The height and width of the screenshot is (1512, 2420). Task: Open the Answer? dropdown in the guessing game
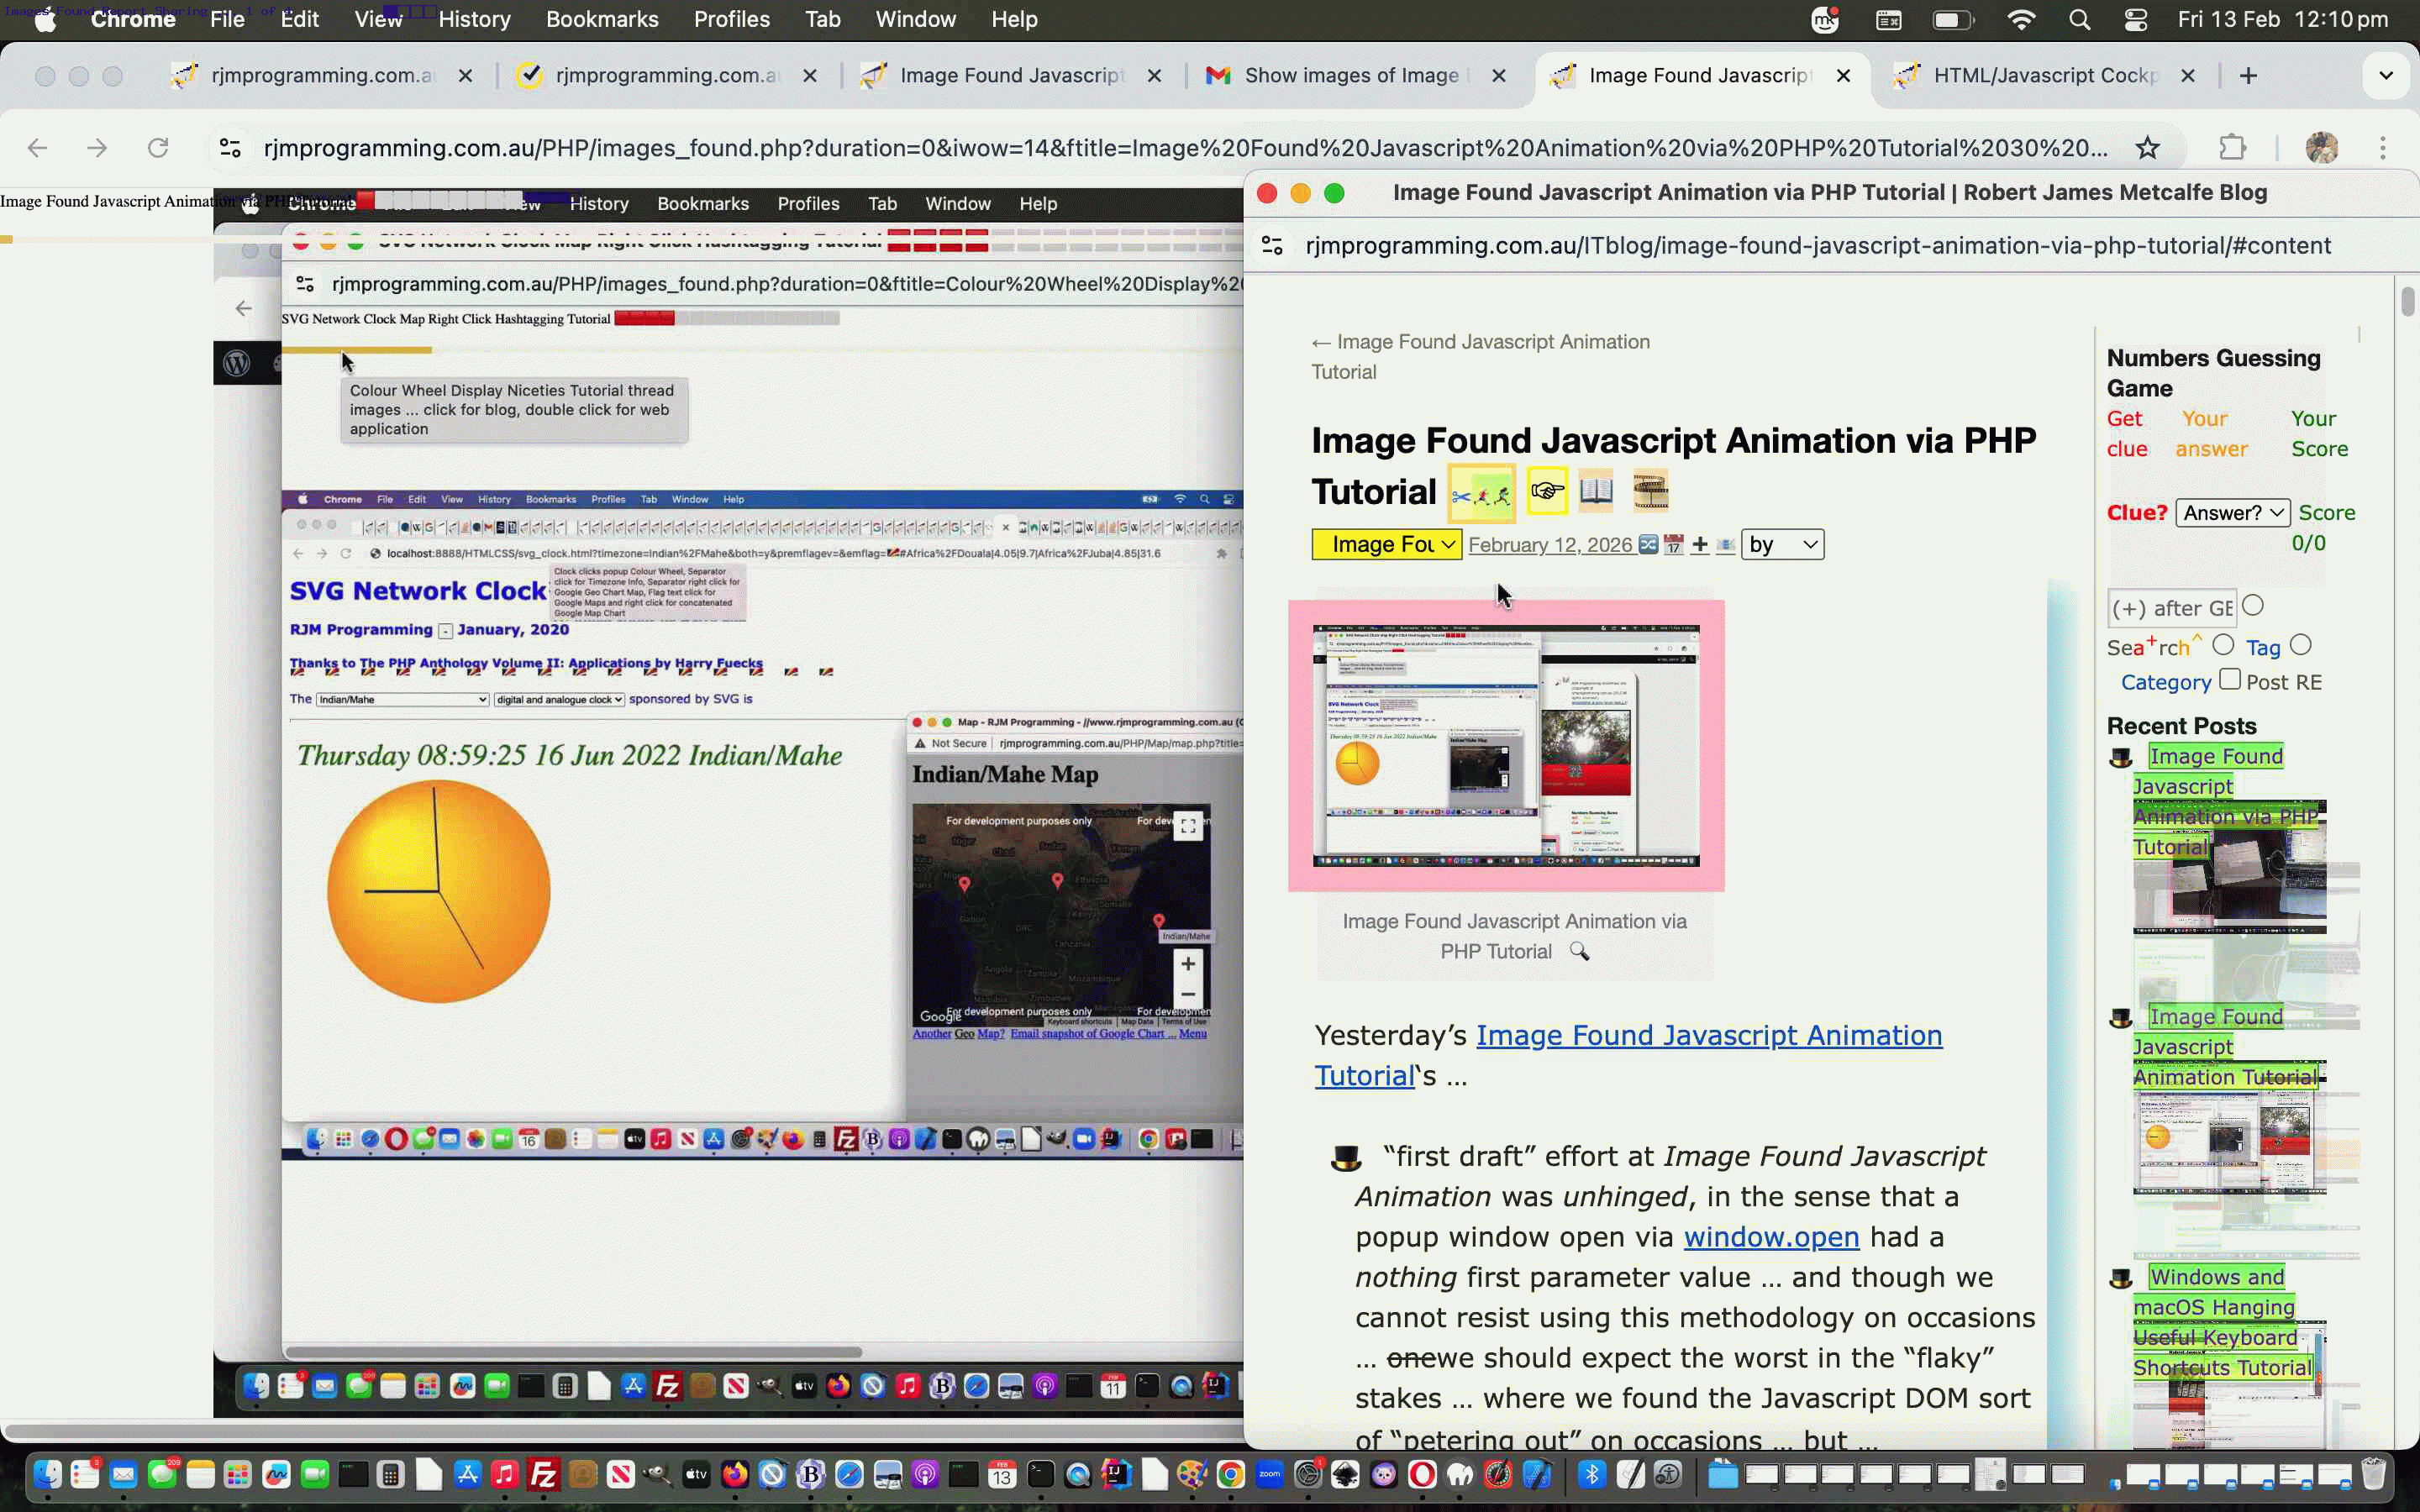tap(2232, 513)
